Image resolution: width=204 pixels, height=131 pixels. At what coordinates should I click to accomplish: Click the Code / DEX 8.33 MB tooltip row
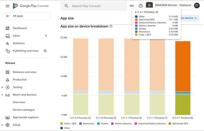[x=156, y=35]
